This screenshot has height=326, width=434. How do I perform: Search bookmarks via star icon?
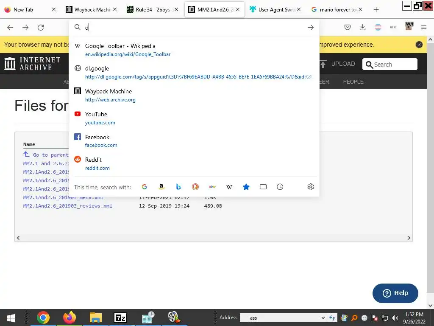click(x=246, y=187)
